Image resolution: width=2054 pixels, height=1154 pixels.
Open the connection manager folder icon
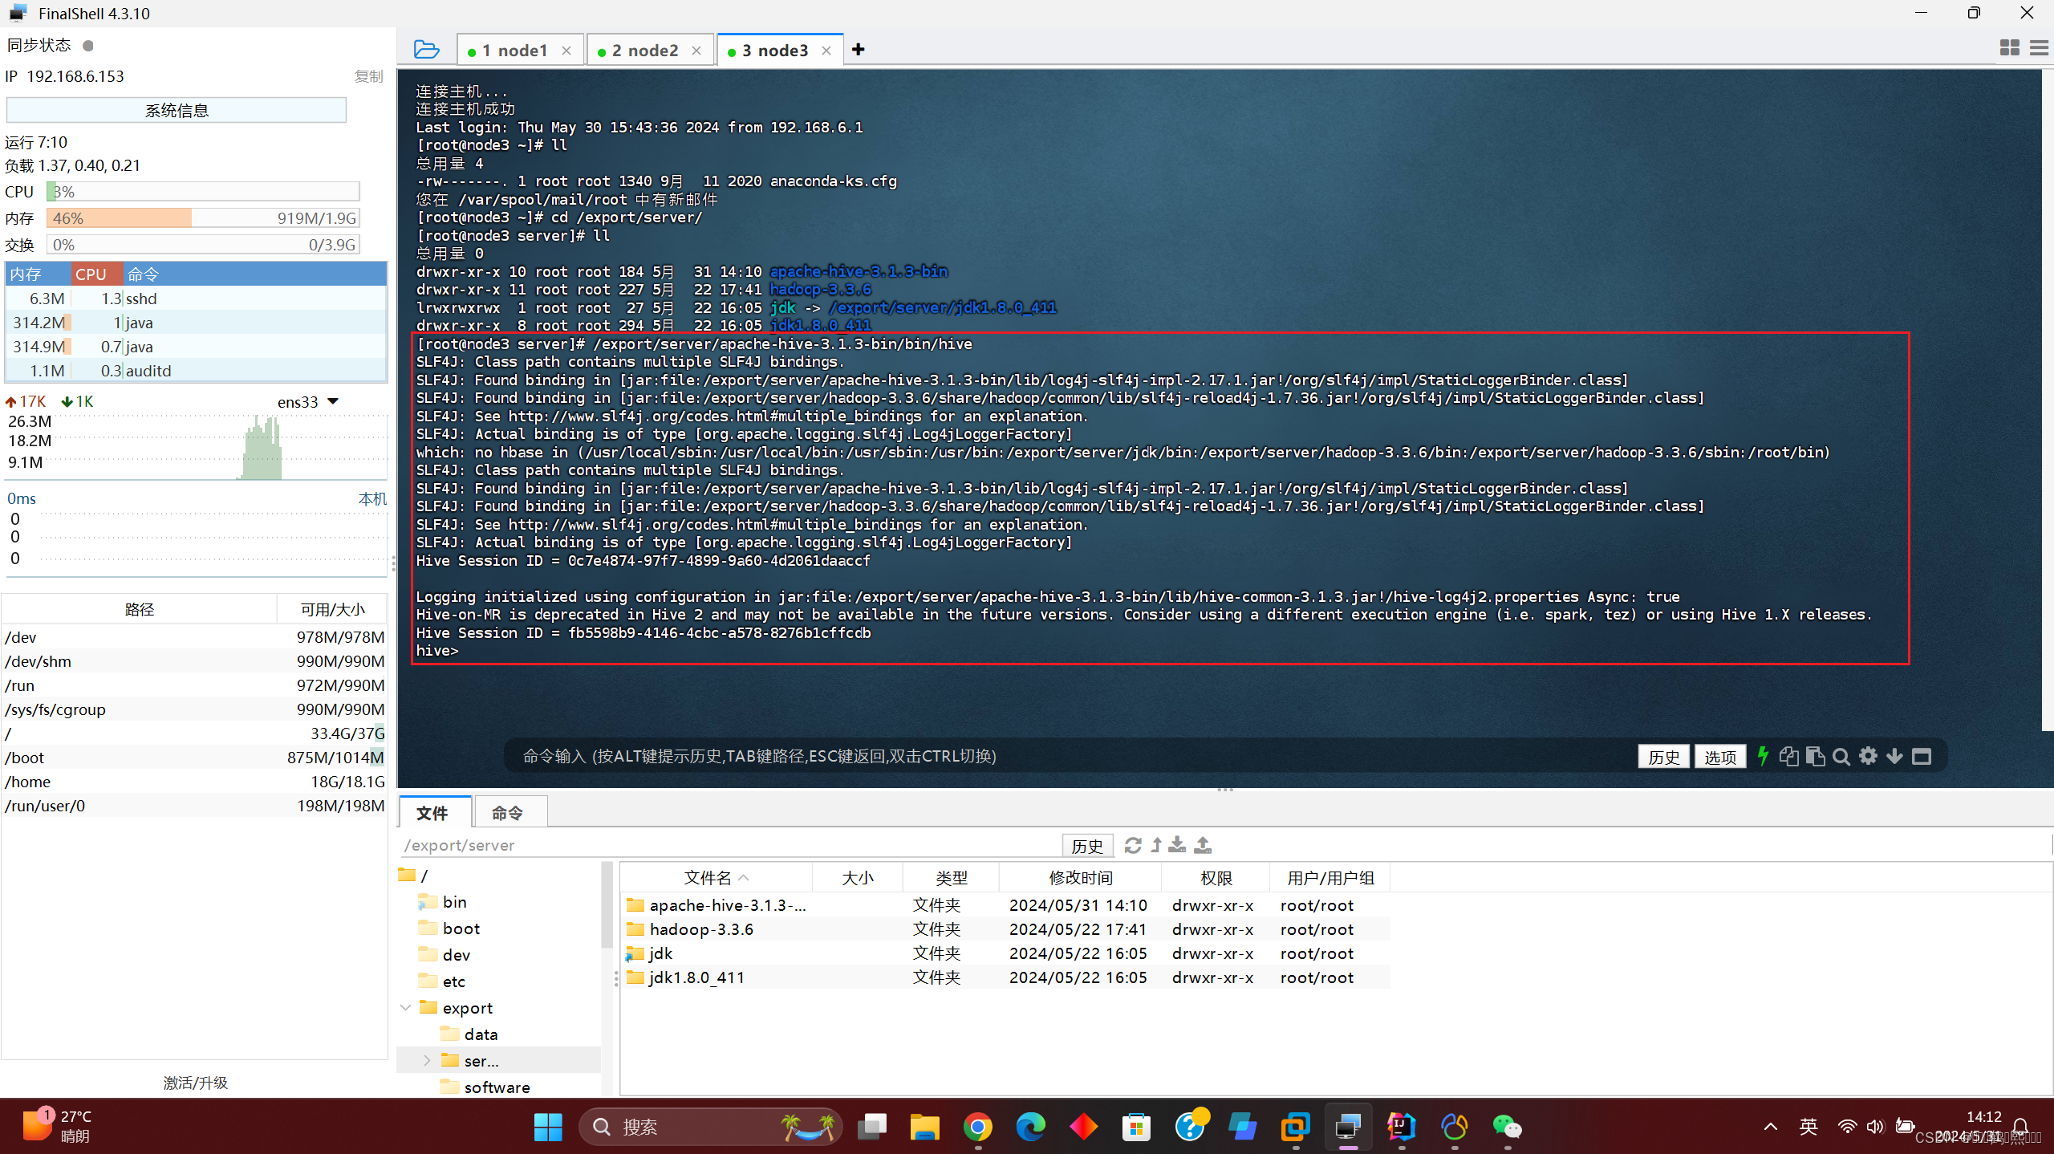[426, 50]
